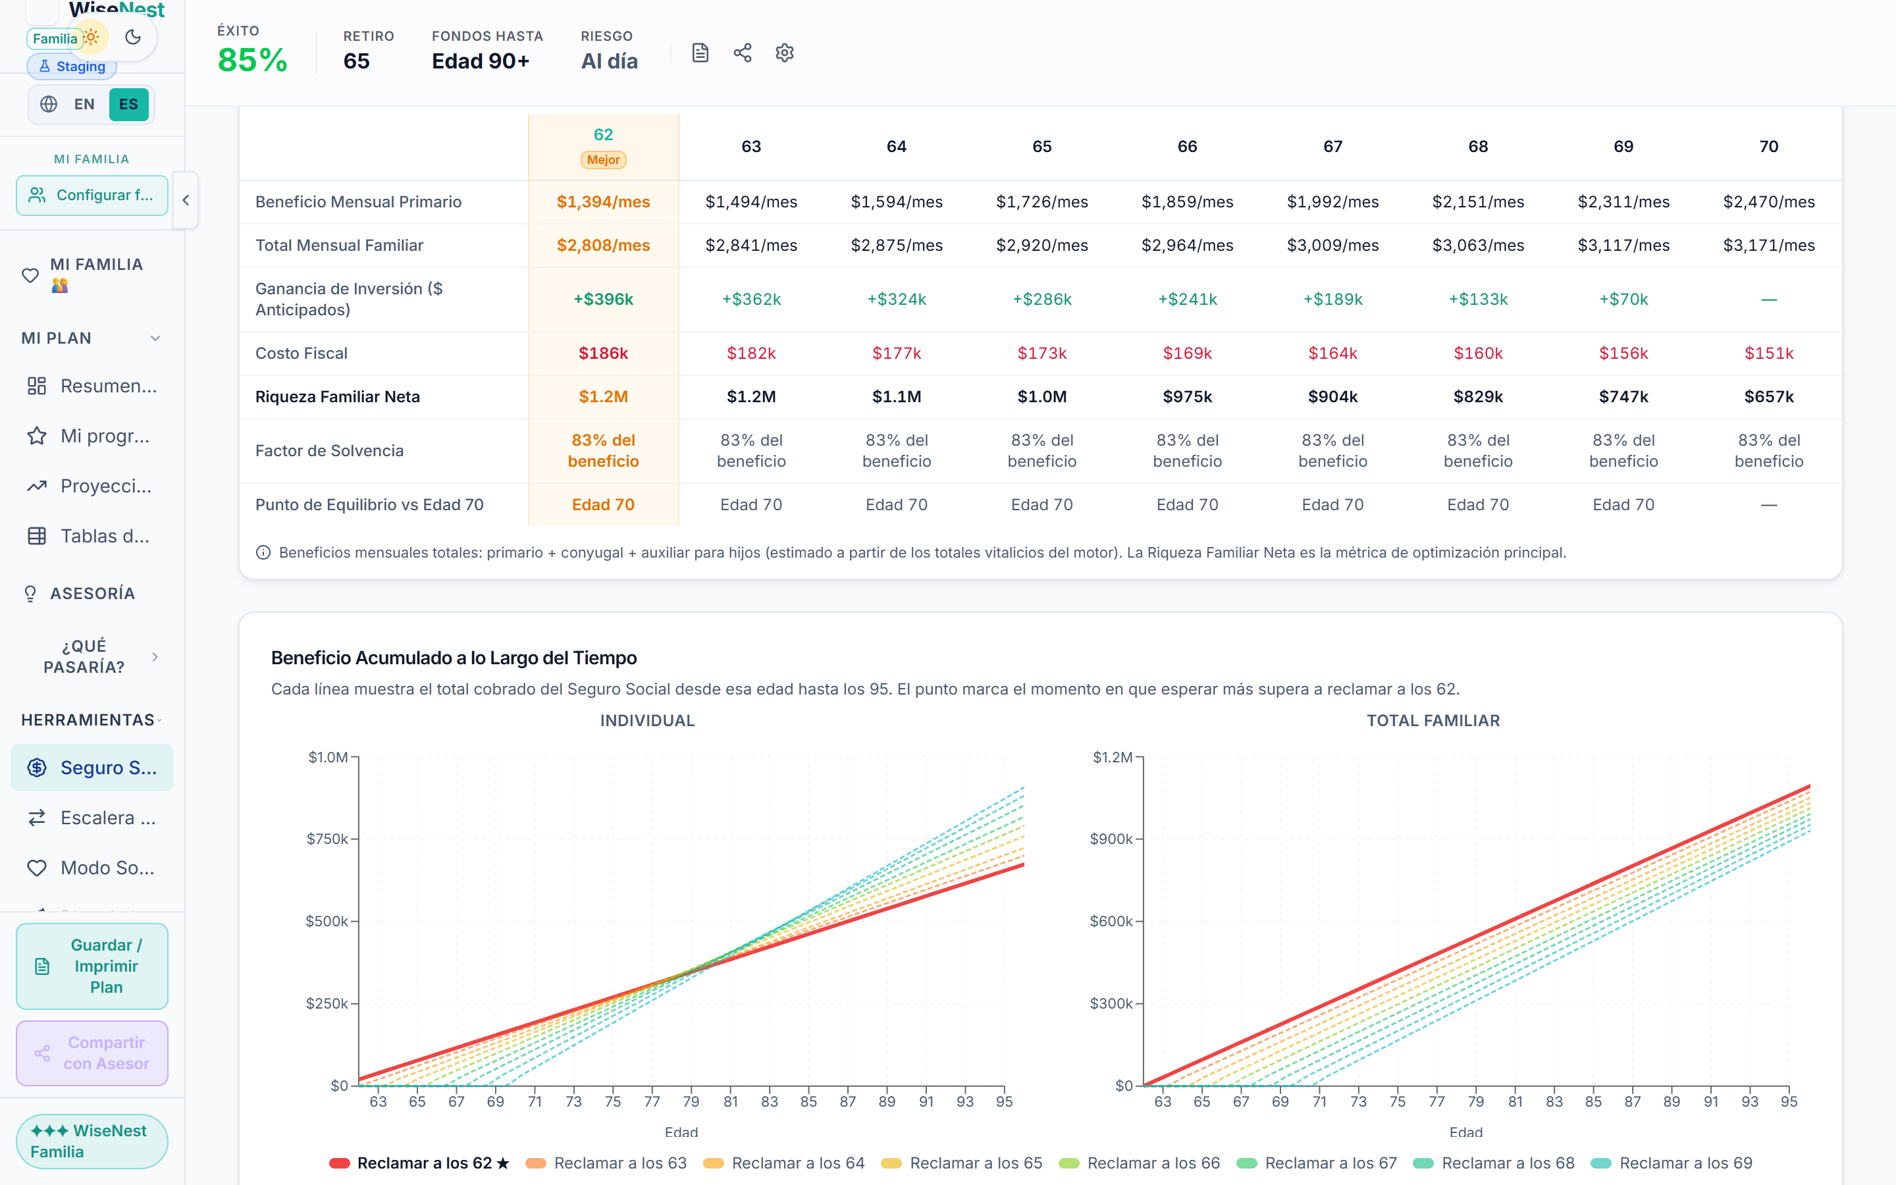Select ES language option
The height and width of the screenshot is (1185, 1896).
coord(128,104)
